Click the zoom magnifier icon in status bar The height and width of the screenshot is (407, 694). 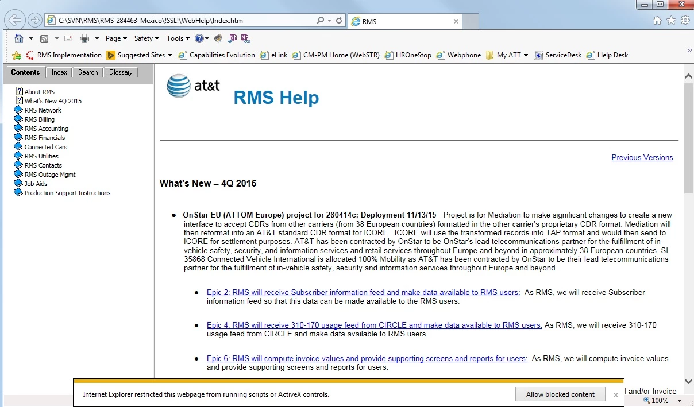[646, 400]
